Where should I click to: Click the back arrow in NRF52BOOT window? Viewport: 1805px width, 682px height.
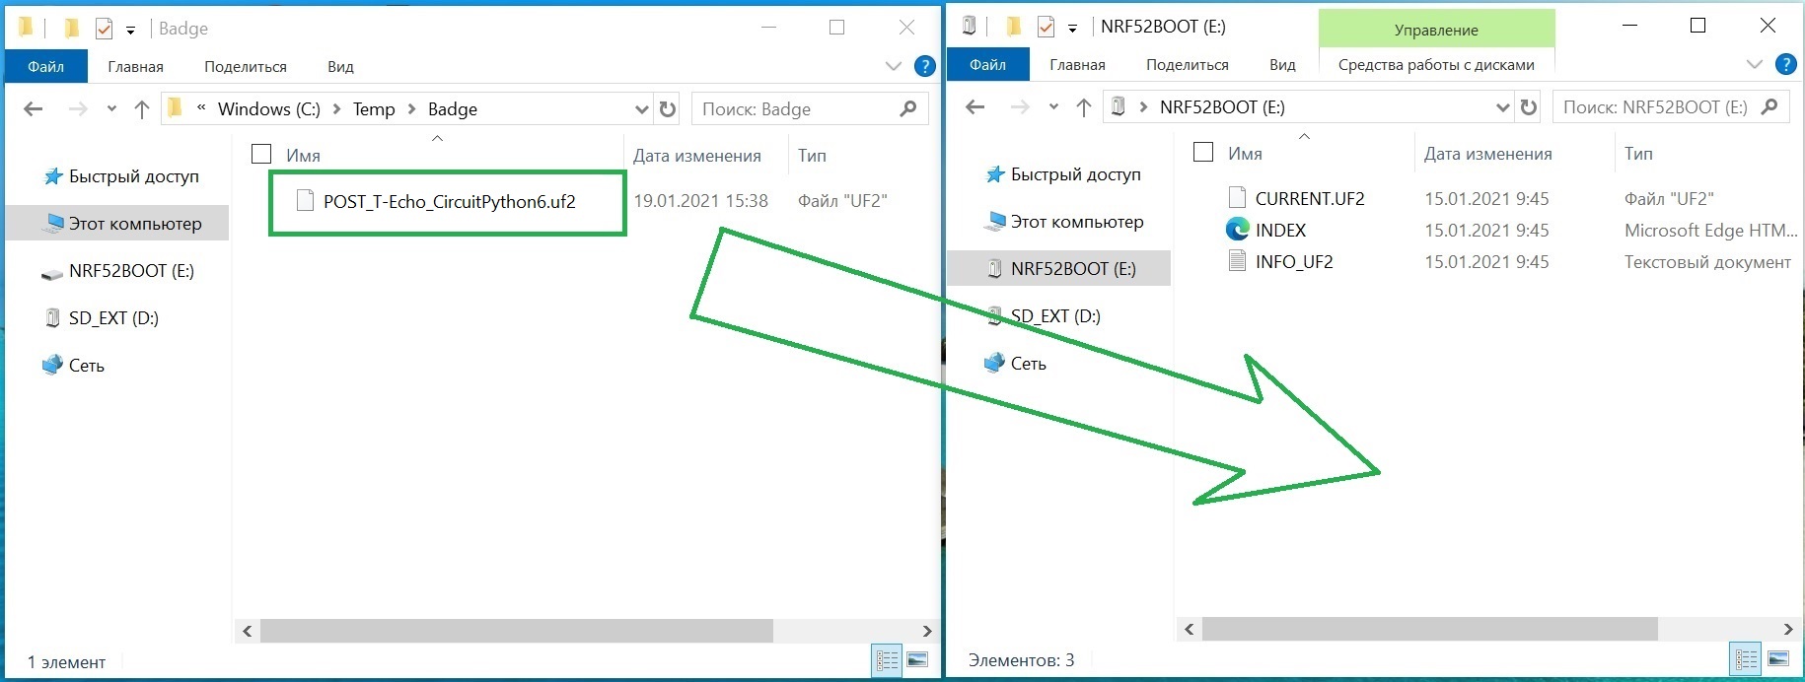[x=975, y=107]
